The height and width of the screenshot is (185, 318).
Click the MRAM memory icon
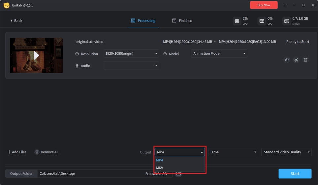[286, 21]
